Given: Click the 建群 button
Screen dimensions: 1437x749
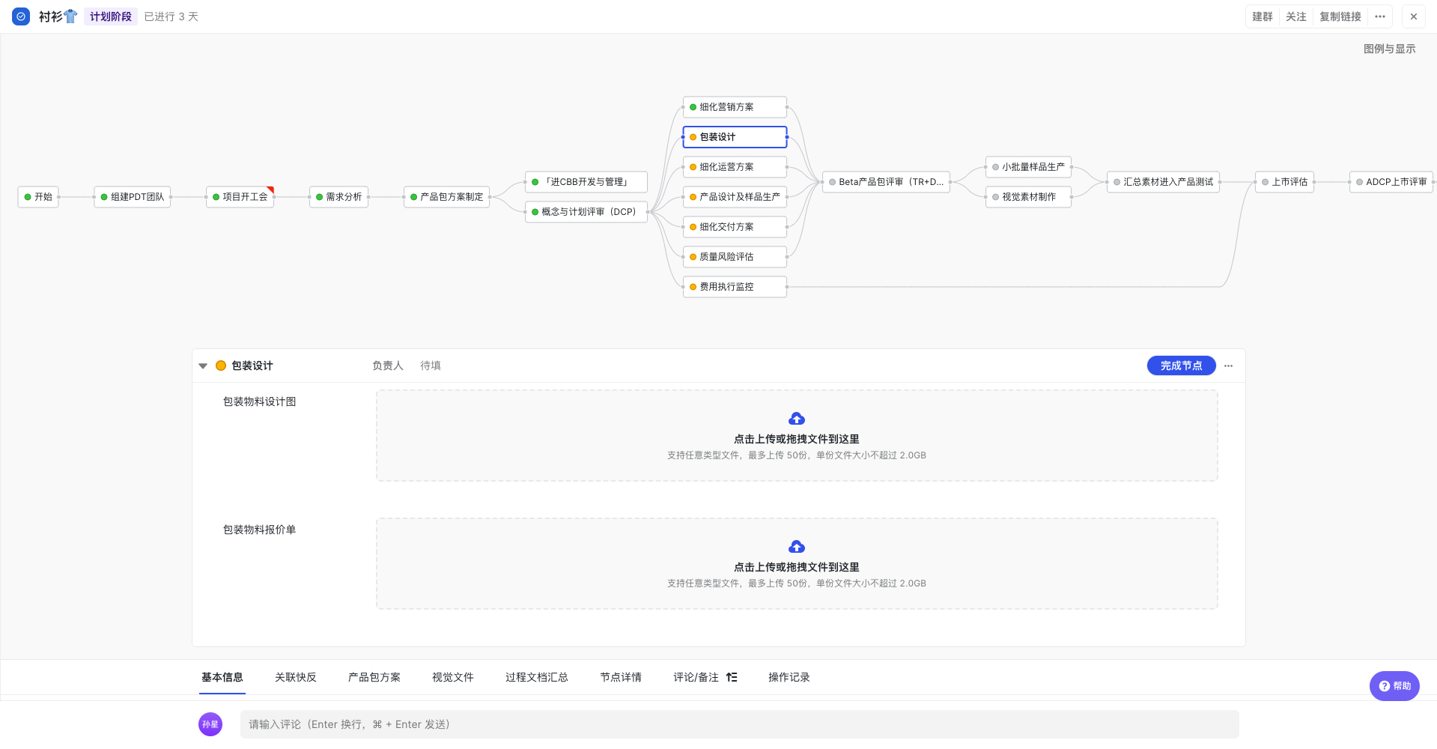Looking at the screenshot, I should click(1262, 16).
